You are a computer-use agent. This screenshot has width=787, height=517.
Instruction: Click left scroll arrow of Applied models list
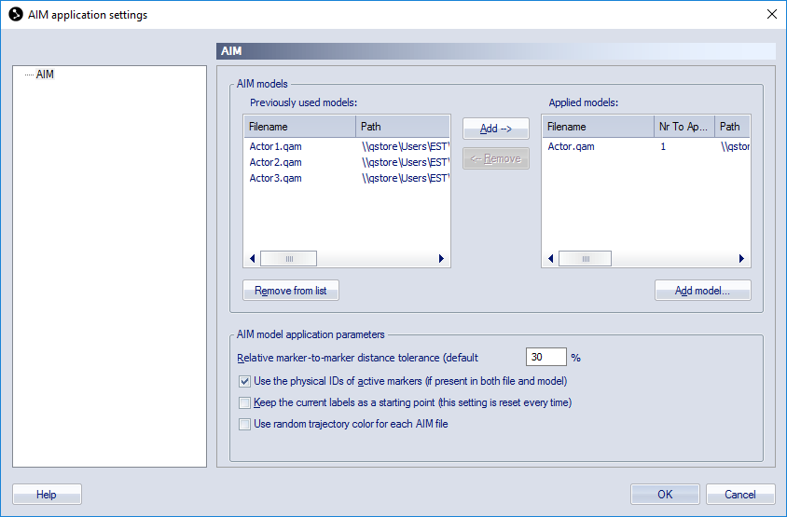550,259
